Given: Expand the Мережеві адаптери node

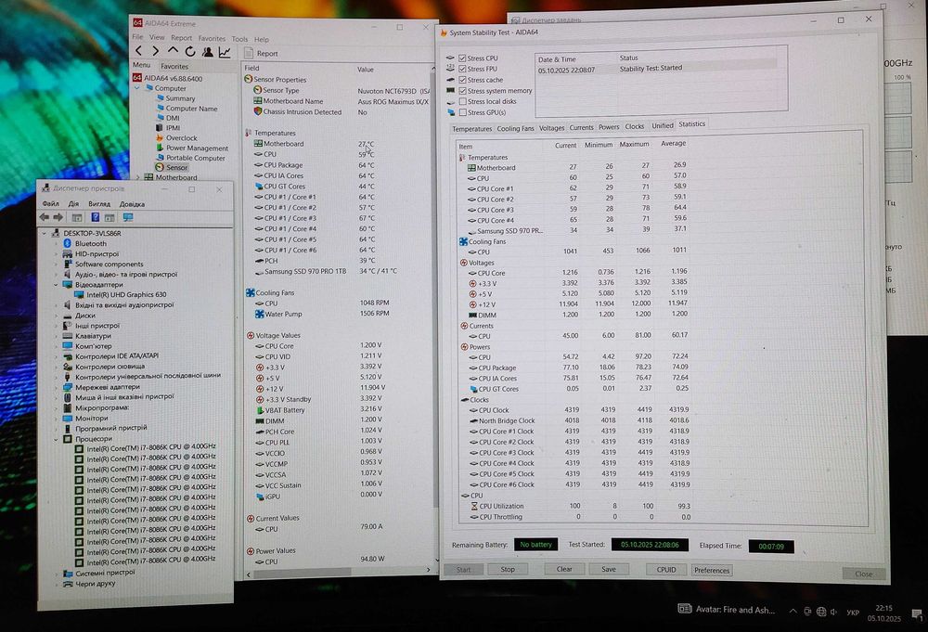Looking at the screenshot, I should click(57, 387).
